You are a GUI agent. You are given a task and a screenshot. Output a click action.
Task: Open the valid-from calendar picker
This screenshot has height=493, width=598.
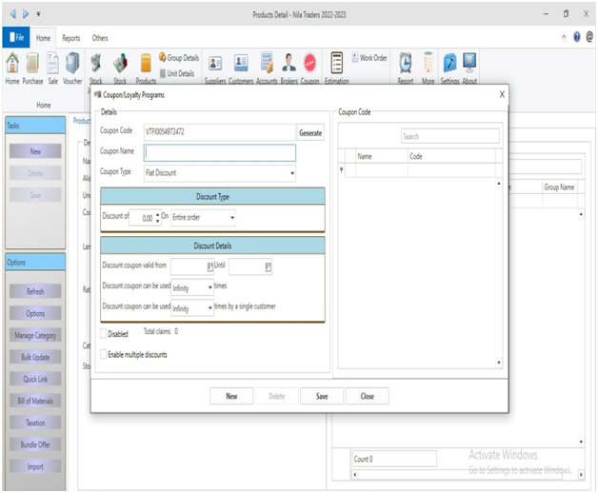click(x=210, y=266)
